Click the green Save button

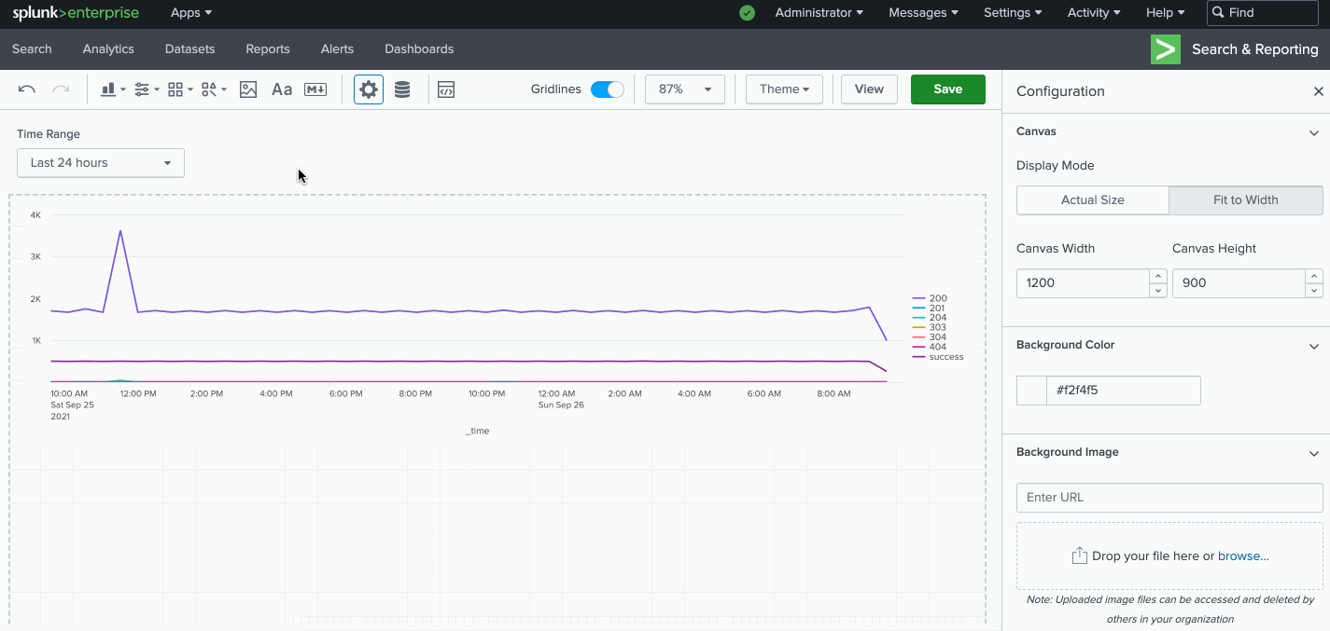[x=947, y=89]
